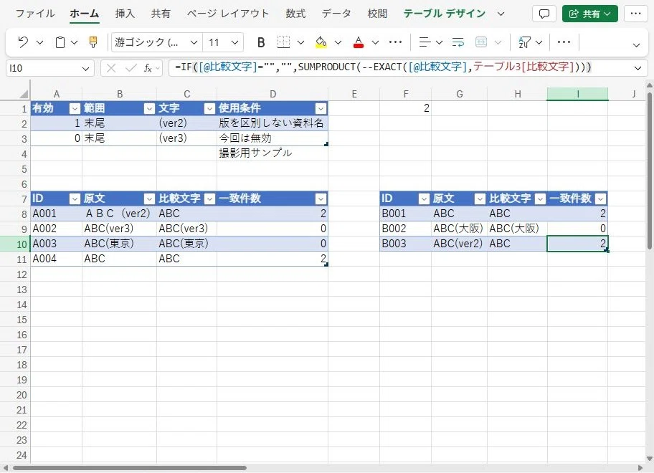
Task: Open filter for 有効 column header
Action: [75, 109]
